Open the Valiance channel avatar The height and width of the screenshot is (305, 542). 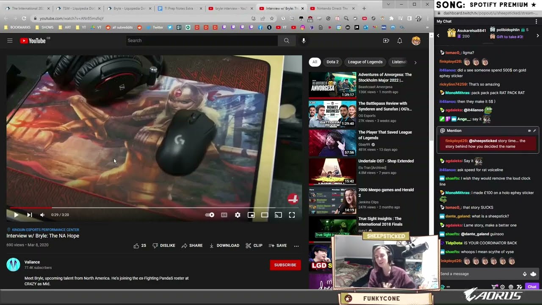click(x=13, y=265)
